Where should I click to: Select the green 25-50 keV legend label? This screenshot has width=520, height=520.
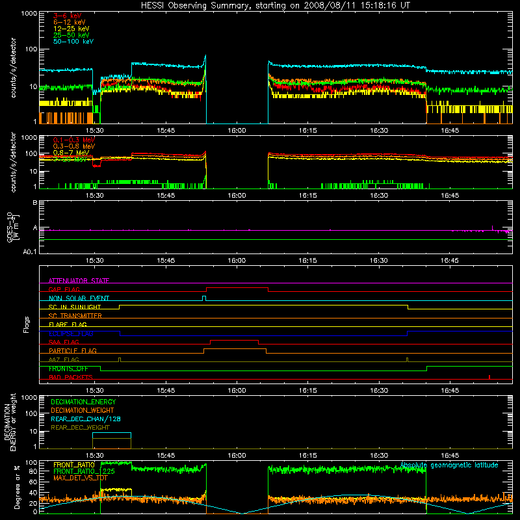click(x=71, y=35)
